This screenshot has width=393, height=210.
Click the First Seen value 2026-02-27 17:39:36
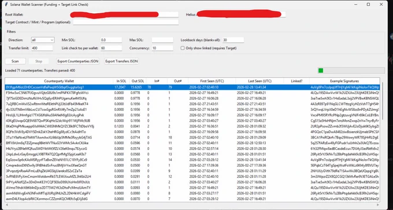(x=204, y=166)
